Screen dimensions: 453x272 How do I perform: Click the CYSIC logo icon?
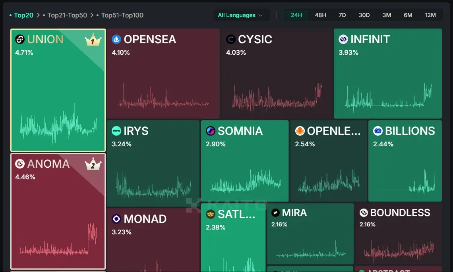(231, 39)
